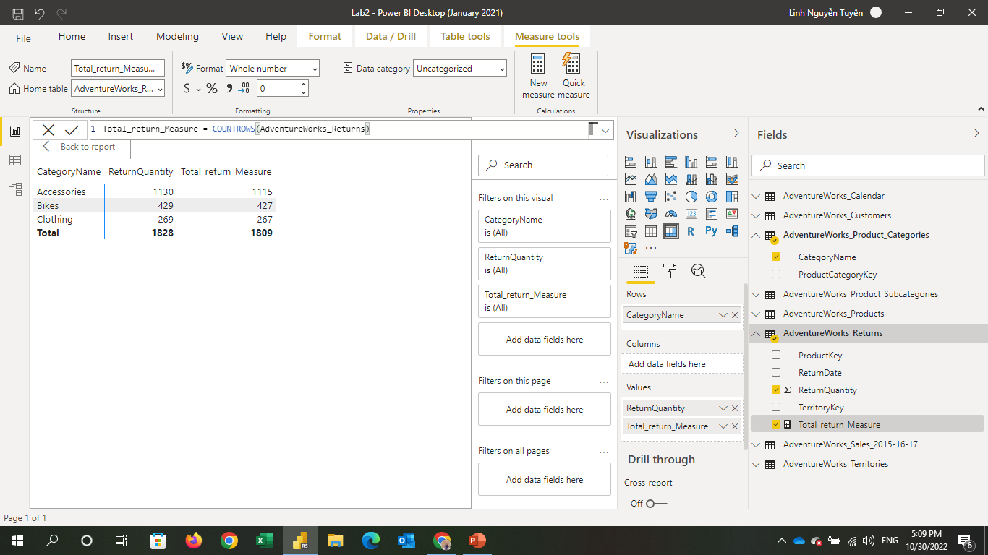Select the Slicer visualization
This screenshot has width=988, height=555.
pyautogui.click(x=631, y=232)
